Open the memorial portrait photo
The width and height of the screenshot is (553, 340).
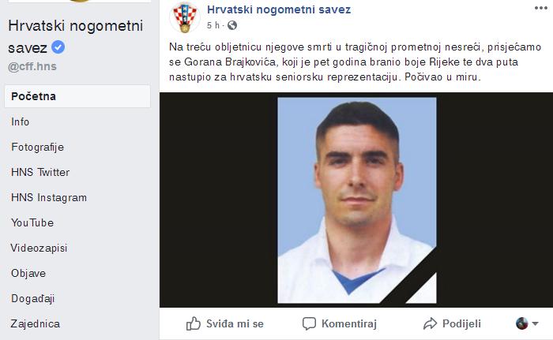tap(356, 200)
